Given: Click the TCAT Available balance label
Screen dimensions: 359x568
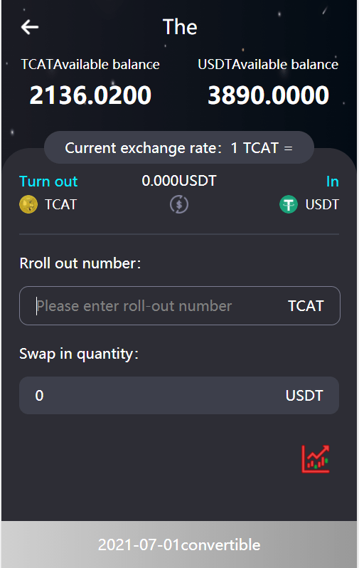Looking at the screenshot, I should point(90,65).
